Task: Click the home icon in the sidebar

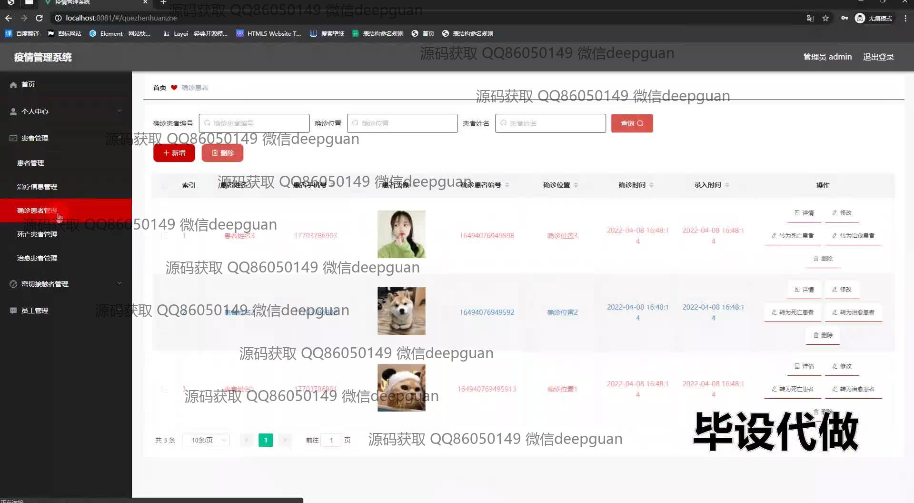Action: click(x=13, y=85)
